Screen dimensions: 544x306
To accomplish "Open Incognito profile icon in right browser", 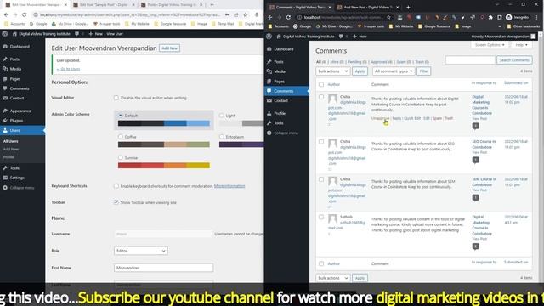I will coord(508,17).
